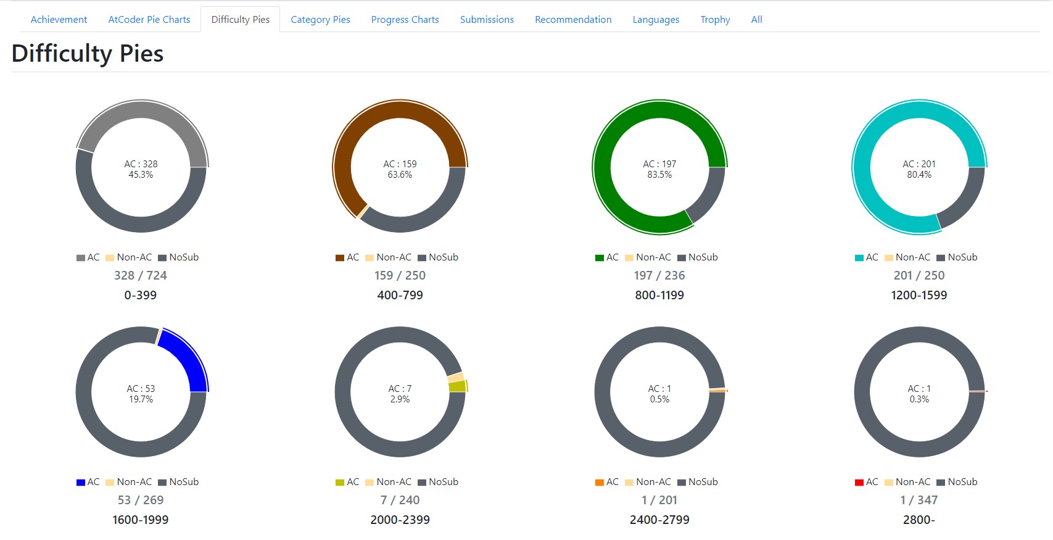Select the All tab

pos(756,20)
